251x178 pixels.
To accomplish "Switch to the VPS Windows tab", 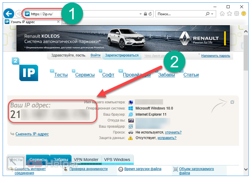I will pos(117,160).
